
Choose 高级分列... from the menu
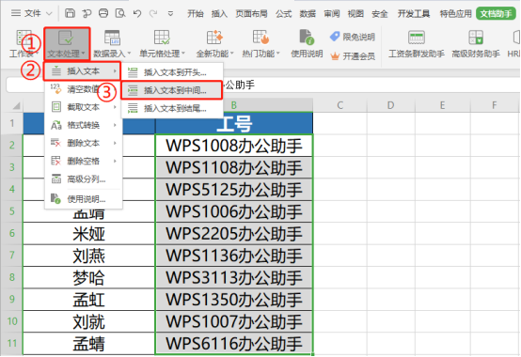(x=84, y=179)
